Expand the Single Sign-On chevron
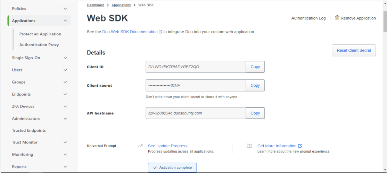387x173 pixels. pos(65,58)
